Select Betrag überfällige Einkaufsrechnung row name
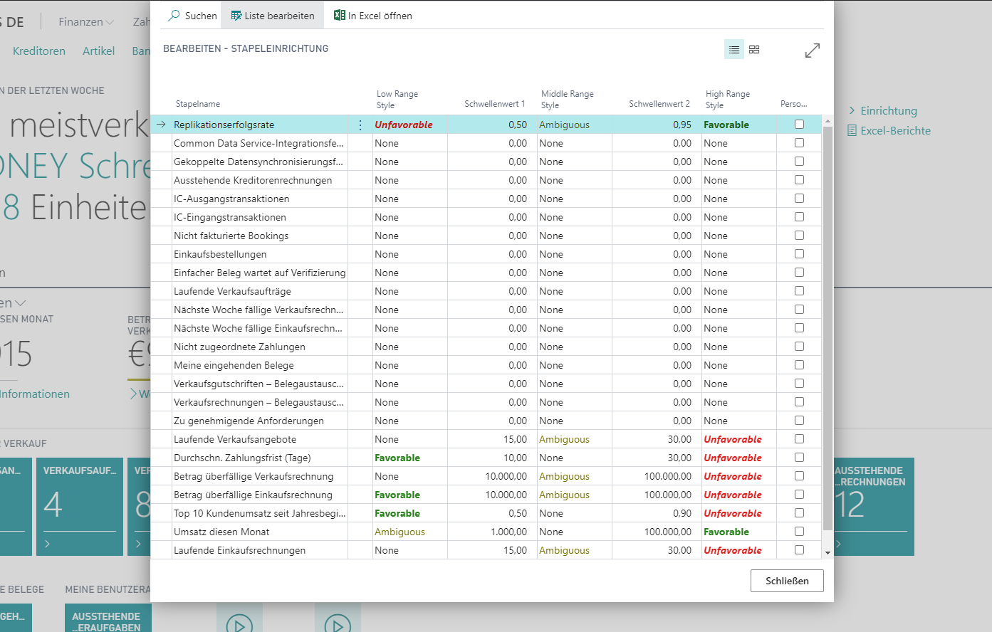The image size is (992, 632). pyautogui.click(x=254, y=495)
